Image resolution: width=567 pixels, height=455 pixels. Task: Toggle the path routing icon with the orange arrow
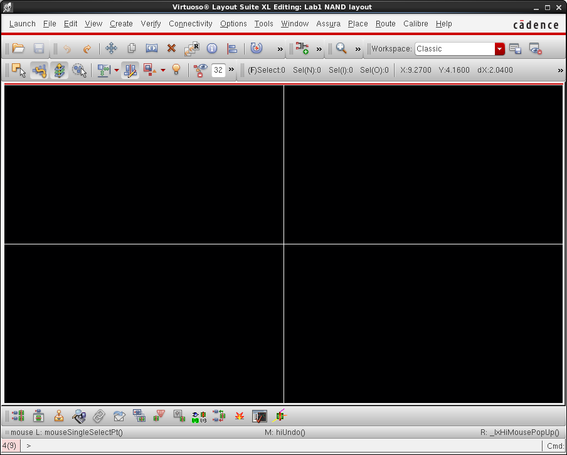point(39,70)
